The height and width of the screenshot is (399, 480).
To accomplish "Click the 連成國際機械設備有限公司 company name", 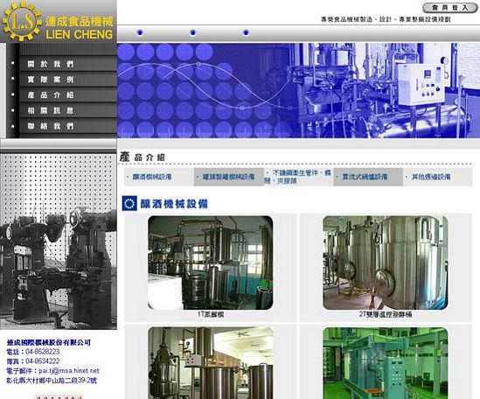I will pyautogui.click(x=49, y=342).
